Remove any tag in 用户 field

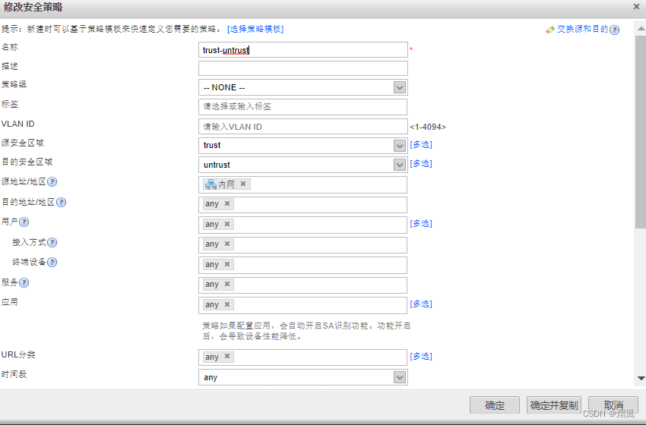point(227,224)
